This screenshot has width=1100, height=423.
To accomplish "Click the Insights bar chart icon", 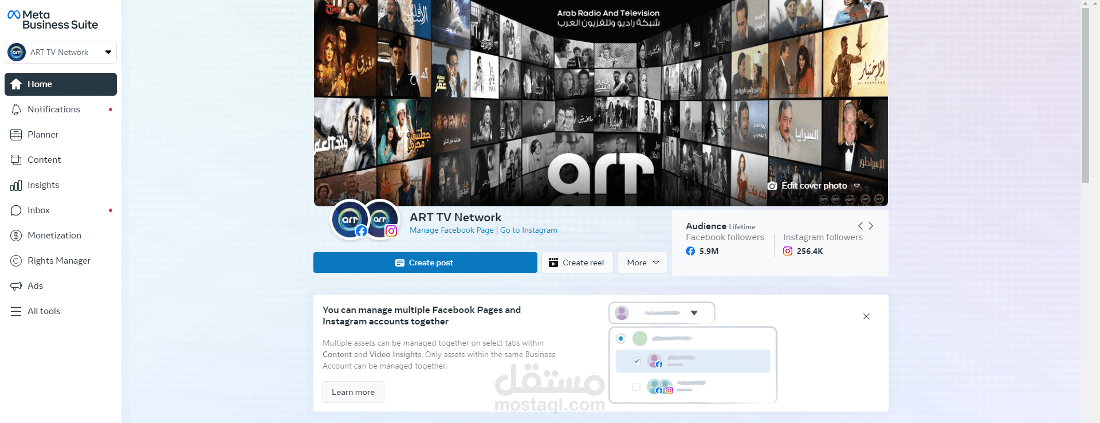I will 16,185.
